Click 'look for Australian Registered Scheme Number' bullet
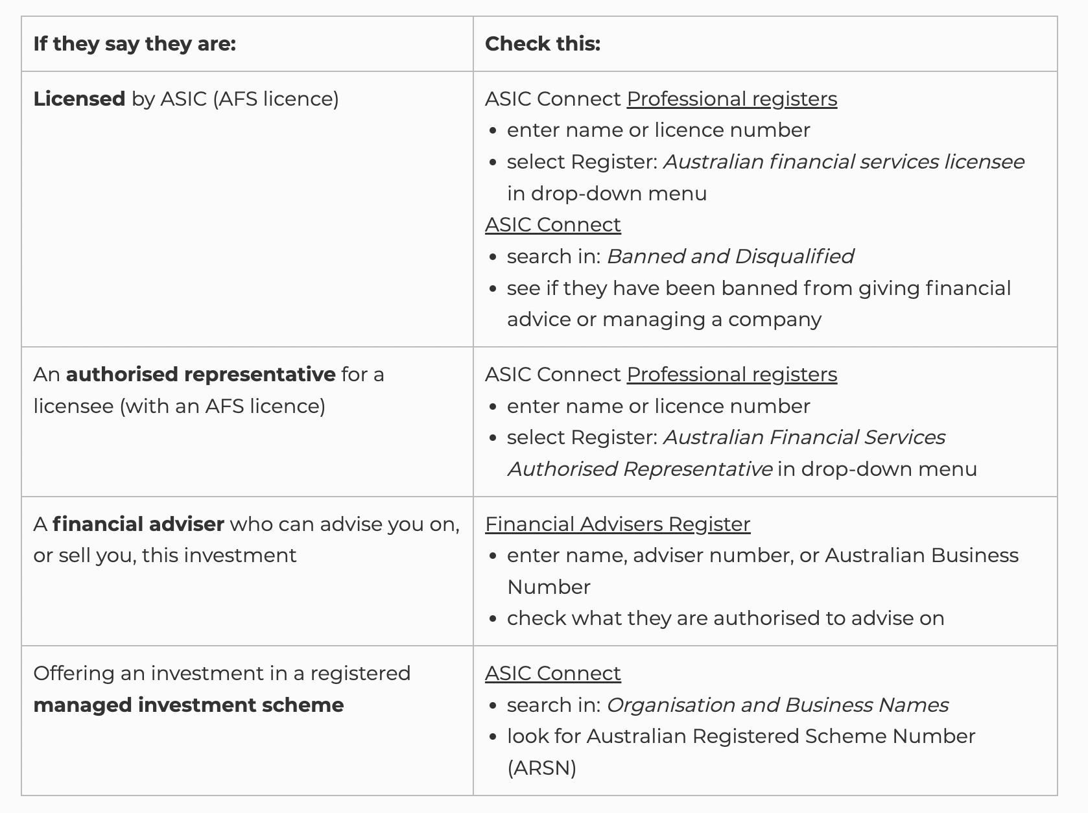Image resolution: width=1088 pixels, height=813 pixels. [740, 736]
